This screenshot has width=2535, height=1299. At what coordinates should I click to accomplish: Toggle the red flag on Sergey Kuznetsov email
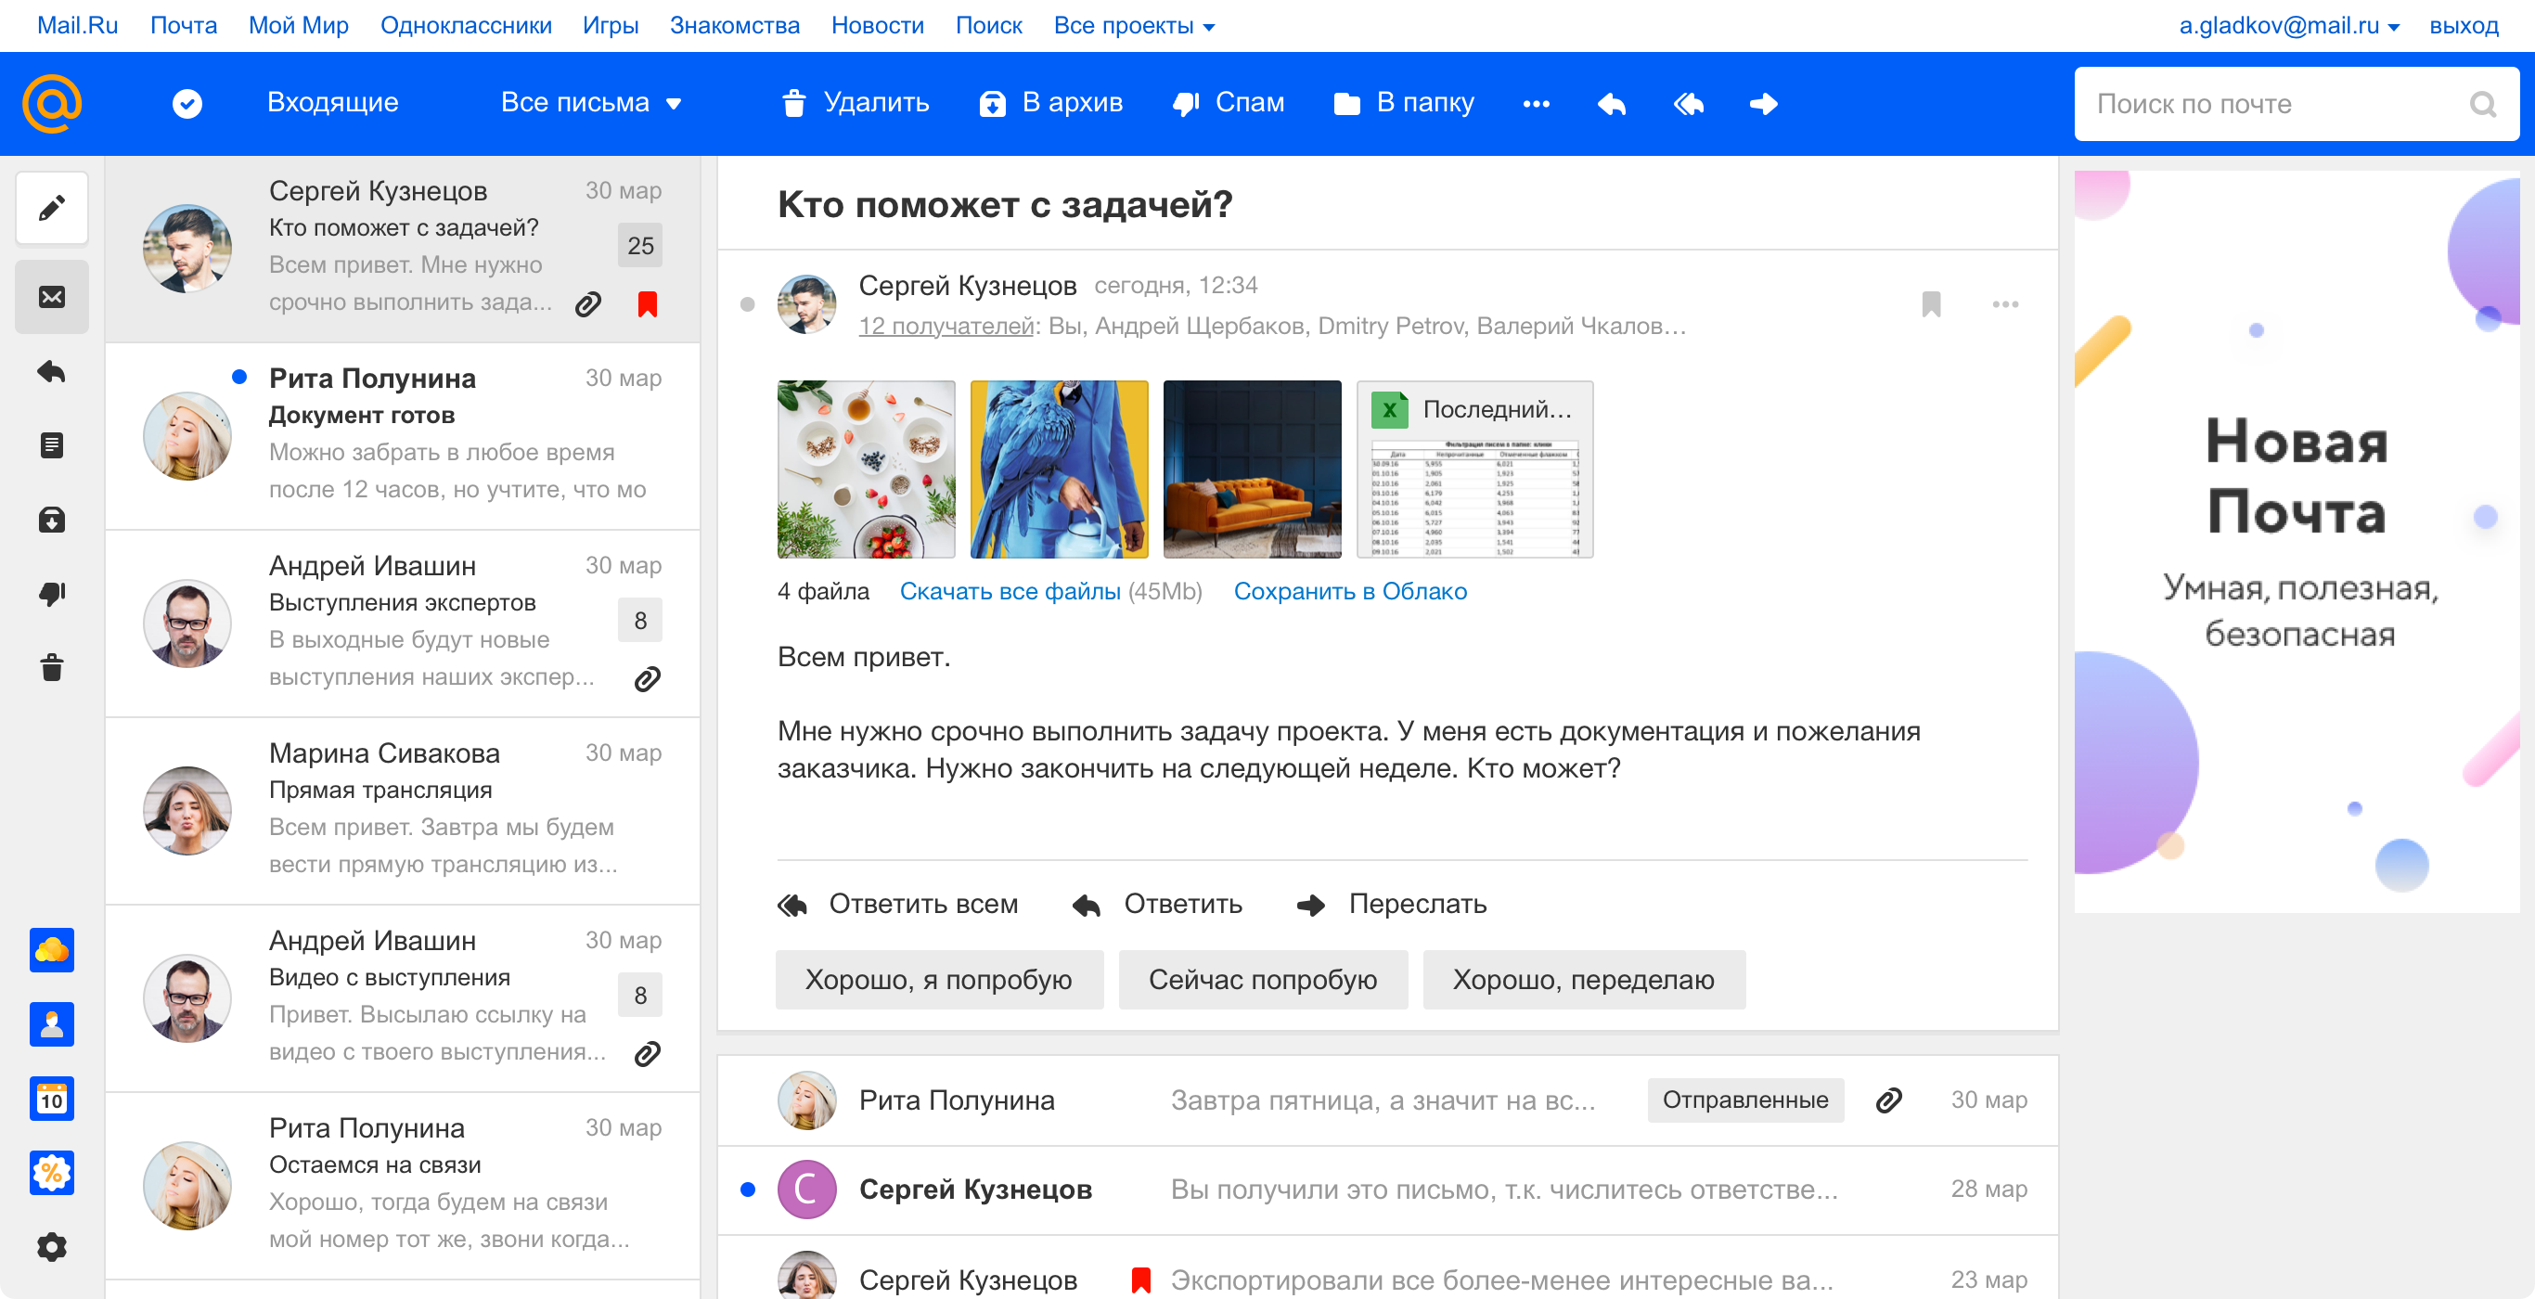[647, 304]
